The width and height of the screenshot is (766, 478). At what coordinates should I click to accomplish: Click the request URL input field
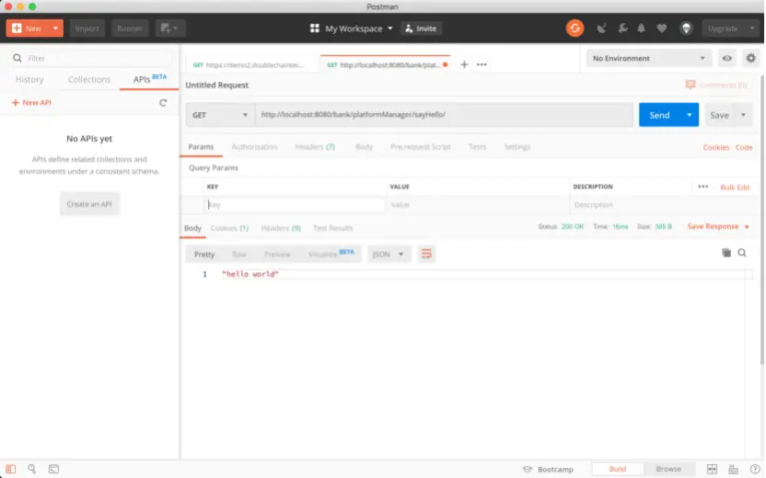pyautogui.click(x=444, y=115)
